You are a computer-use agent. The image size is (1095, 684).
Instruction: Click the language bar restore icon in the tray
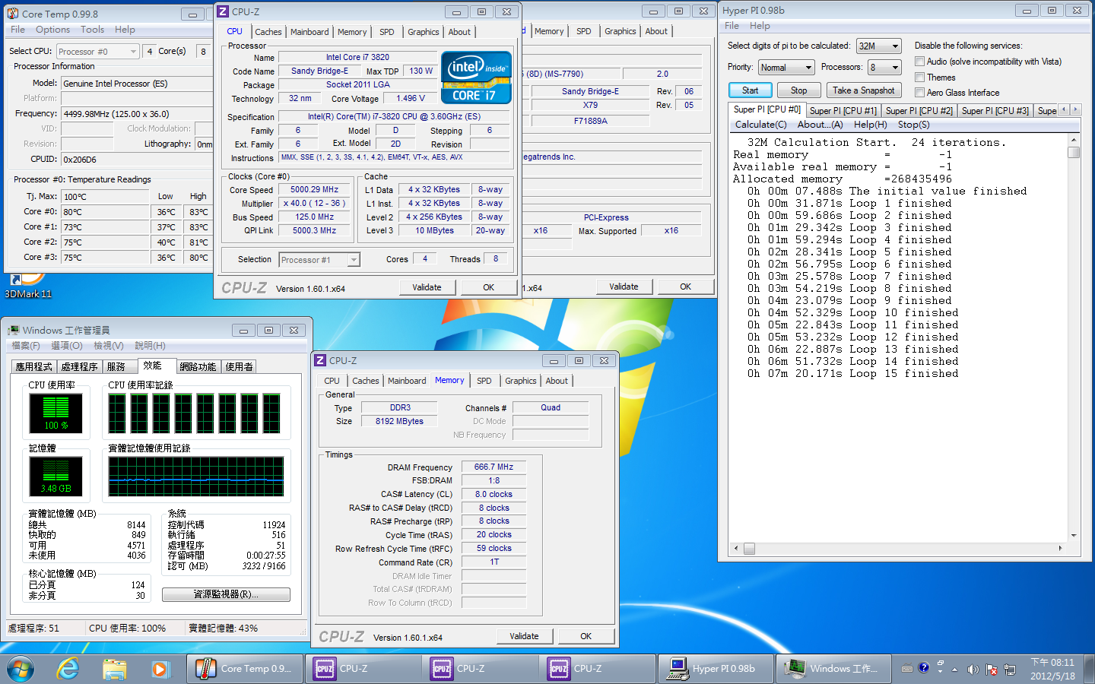click(x=941, y=663)
